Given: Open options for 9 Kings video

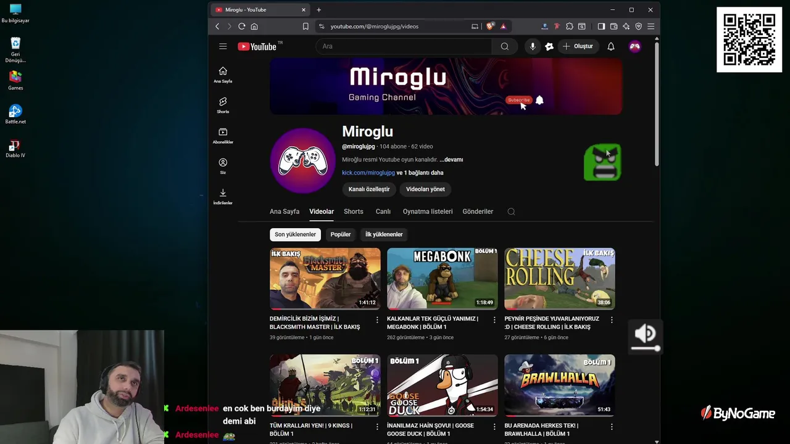Looking at the screenshot, I should click(377, 426).
